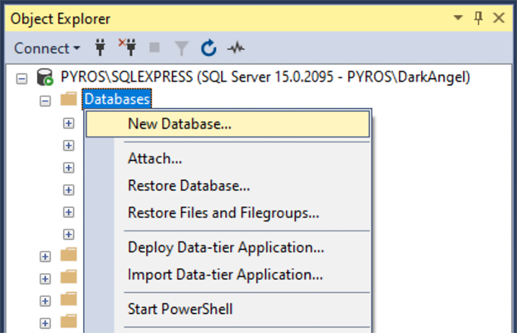Choose Restore Database... menu entry
This screenshot has width=517, height=333.
pos(228,185)
